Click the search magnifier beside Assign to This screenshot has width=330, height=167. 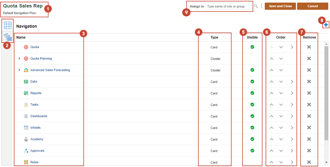pyautogui.click(x=256, y=6)
